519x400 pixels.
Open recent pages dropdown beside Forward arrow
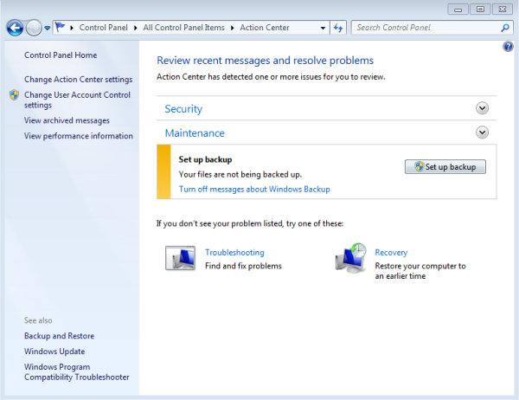point(48,29)
